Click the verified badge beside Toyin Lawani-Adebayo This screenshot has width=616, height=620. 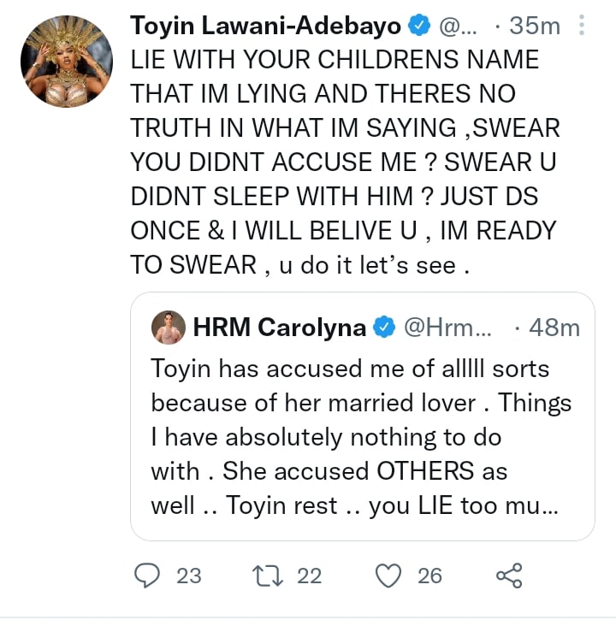(x=418, y=27)
